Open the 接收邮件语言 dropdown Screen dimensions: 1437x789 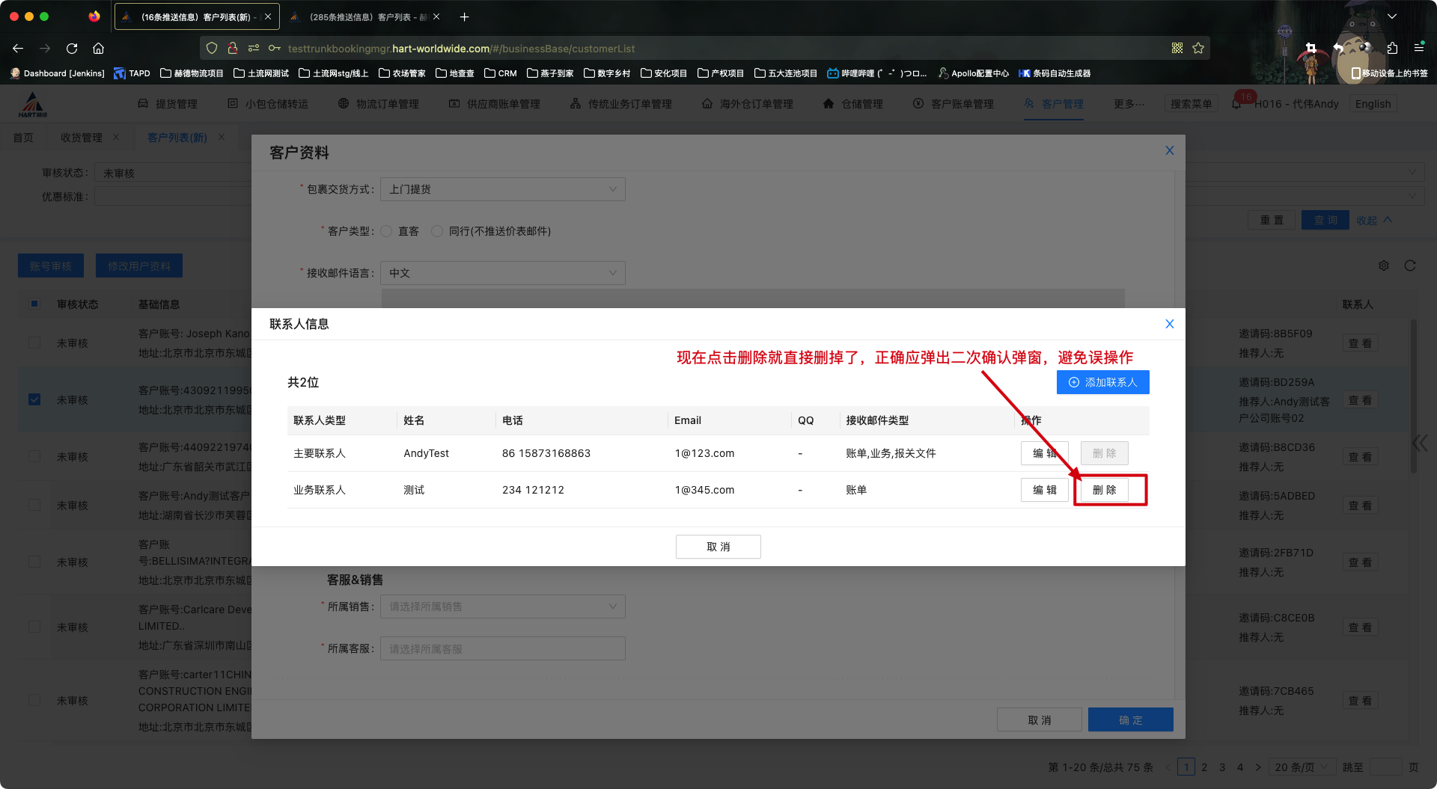(x=502, y=273)
